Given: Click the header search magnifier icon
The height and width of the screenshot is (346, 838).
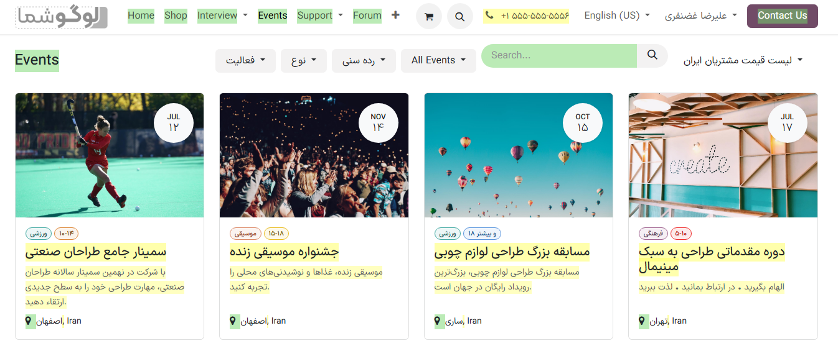Looking at the screenshot, I should 459,17.
